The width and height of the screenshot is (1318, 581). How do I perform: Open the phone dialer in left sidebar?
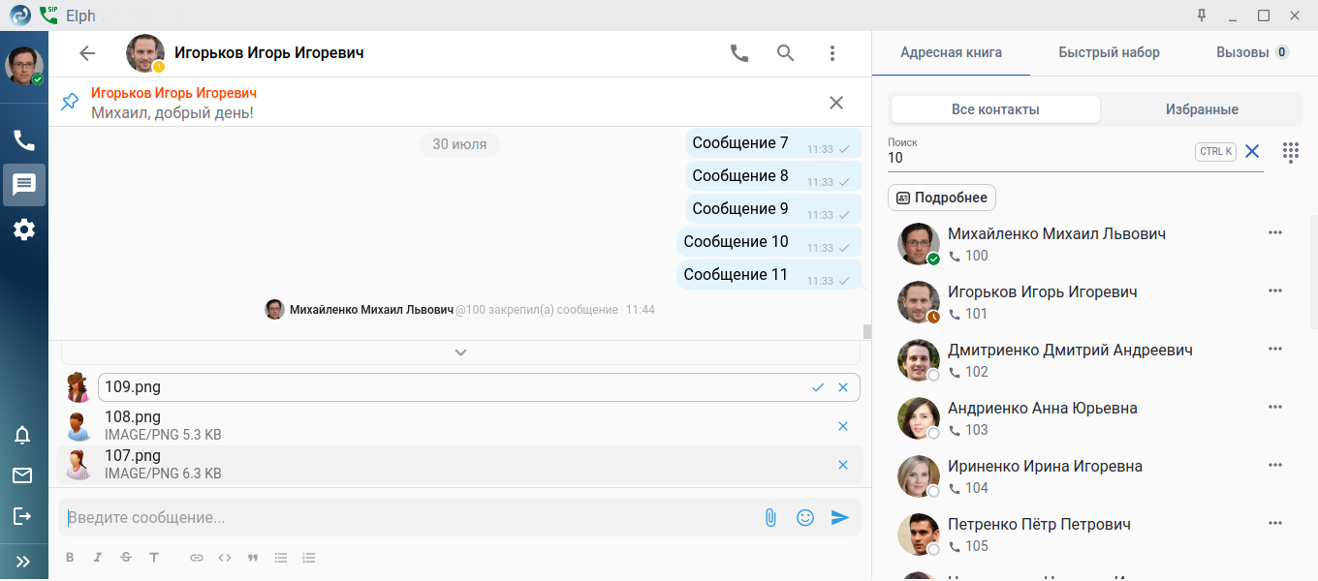(24, 140)
